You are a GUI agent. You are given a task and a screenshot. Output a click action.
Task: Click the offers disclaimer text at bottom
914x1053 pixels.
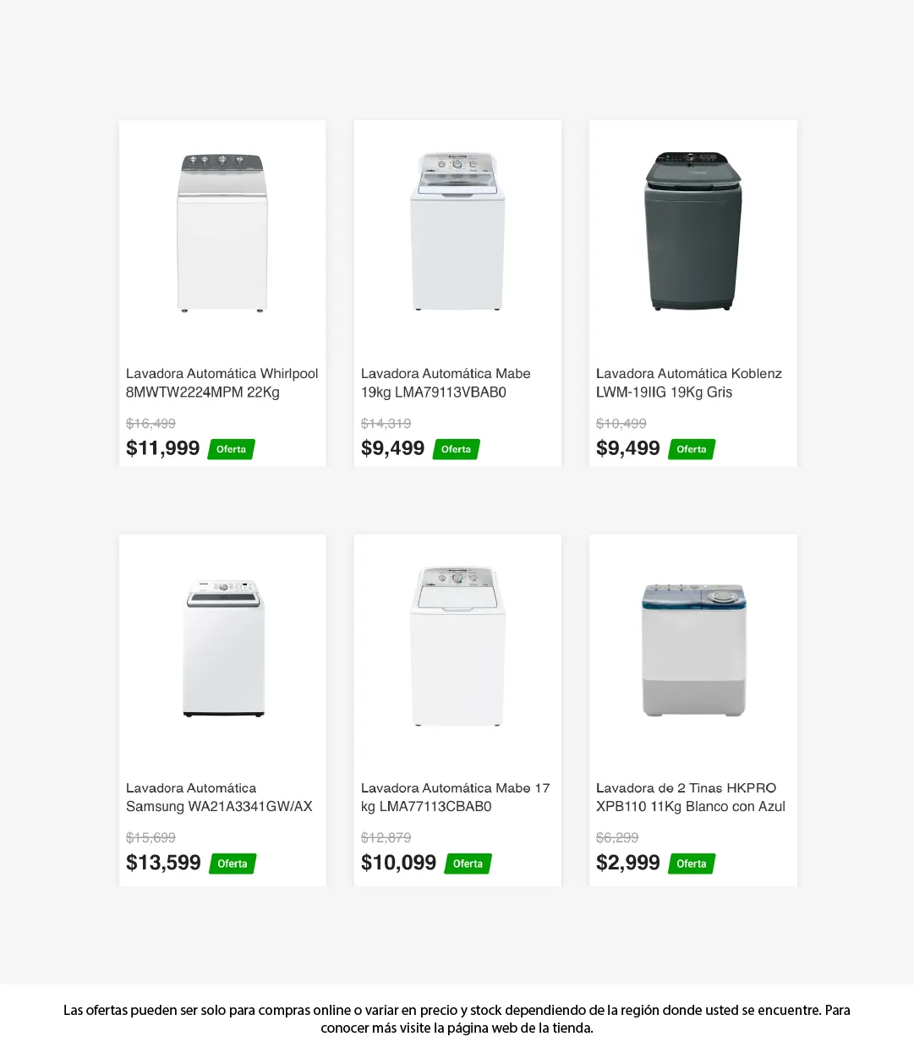[x=457, y=1019]
